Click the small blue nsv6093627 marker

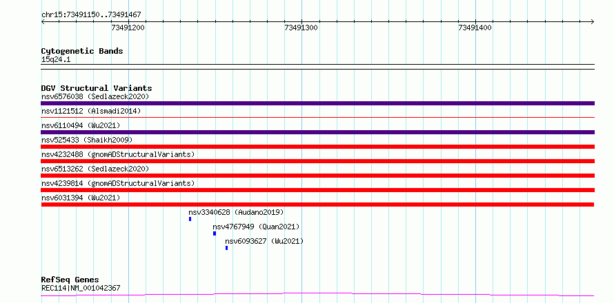click(227, 248)
